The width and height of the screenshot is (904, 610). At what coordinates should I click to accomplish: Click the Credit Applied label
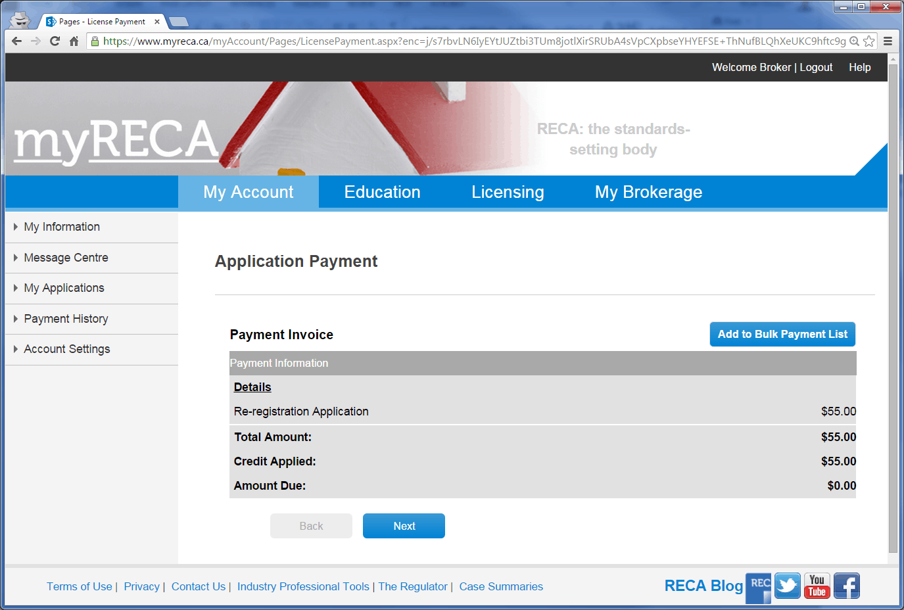[x=275, y=461]
